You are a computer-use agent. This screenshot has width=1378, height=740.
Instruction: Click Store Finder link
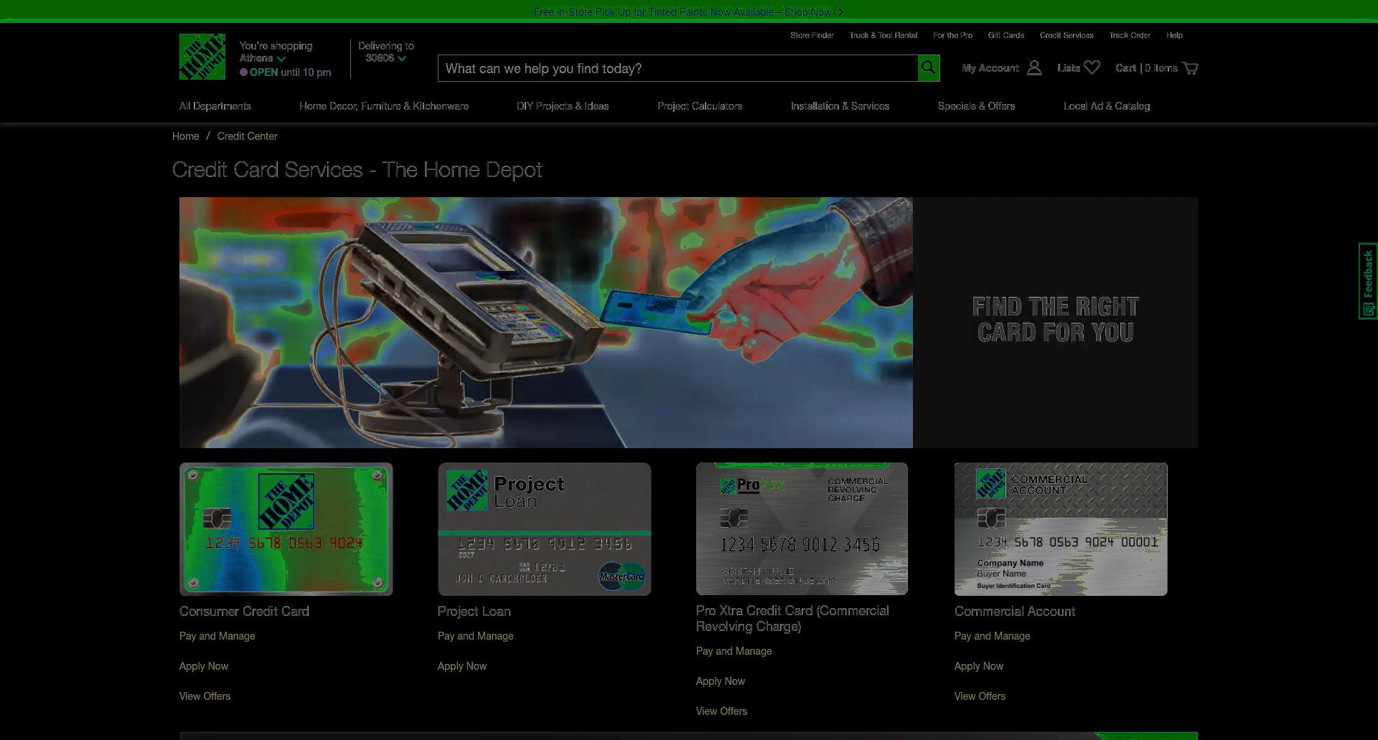812,35
